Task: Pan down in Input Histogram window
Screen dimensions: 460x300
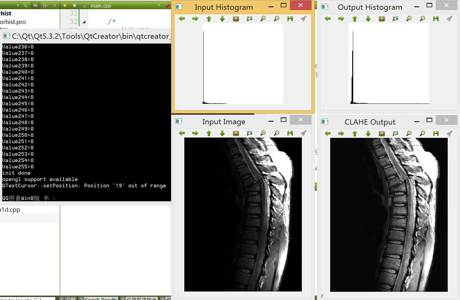Action: (x=222, y=19)
